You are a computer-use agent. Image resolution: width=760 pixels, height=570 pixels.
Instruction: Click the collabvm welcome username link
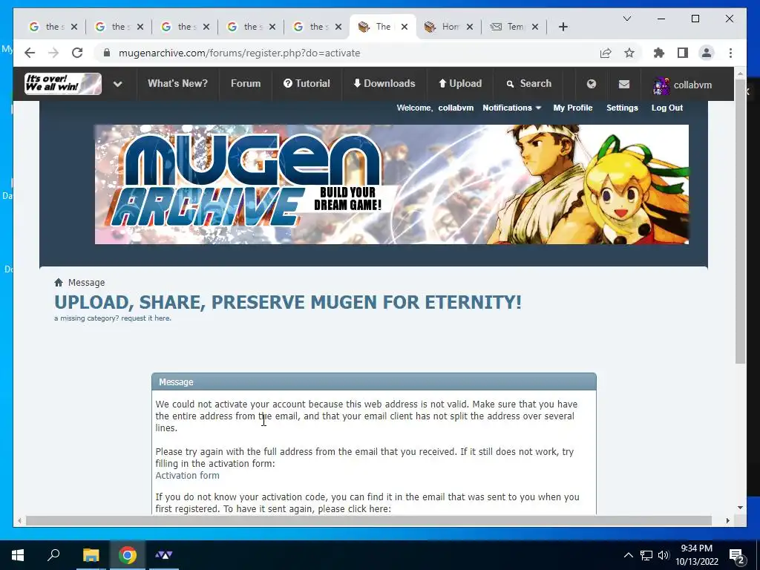pos(456,108)
